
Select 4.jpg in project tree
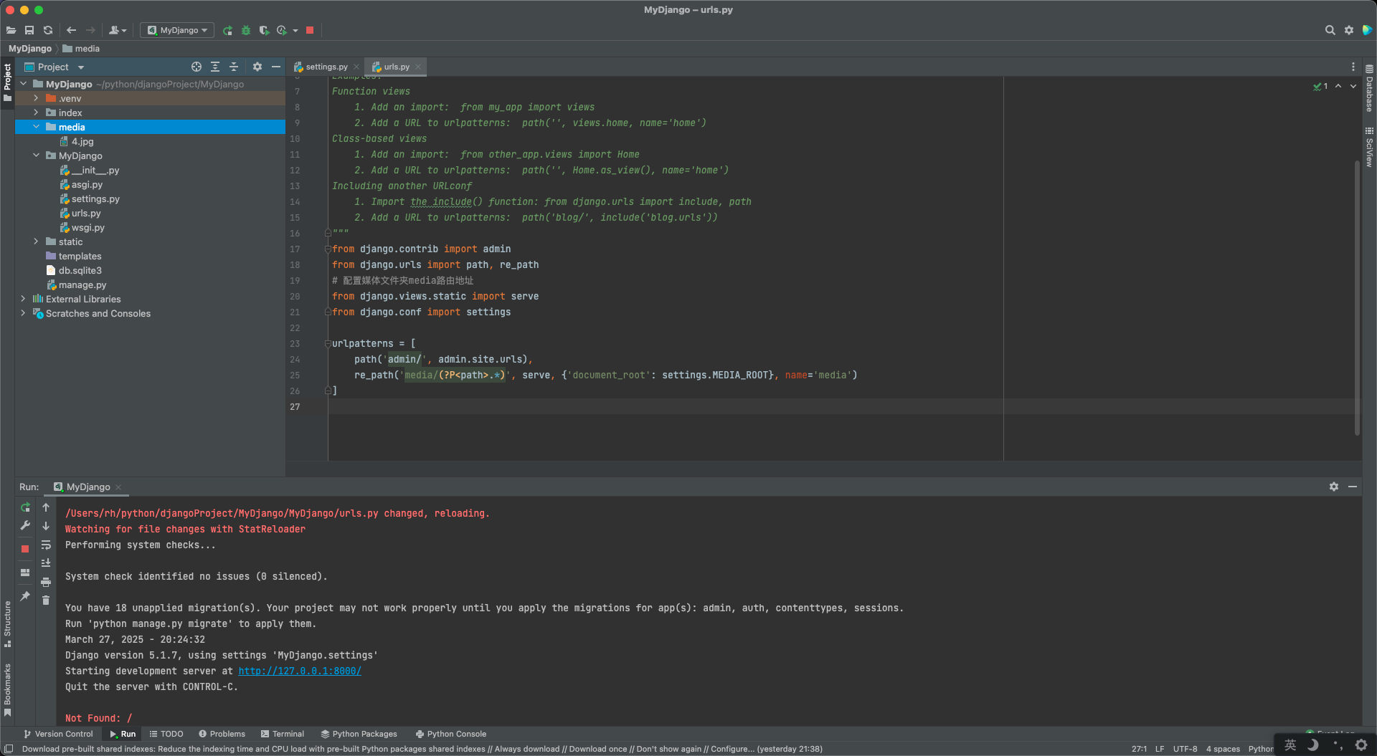pos(77,141)
